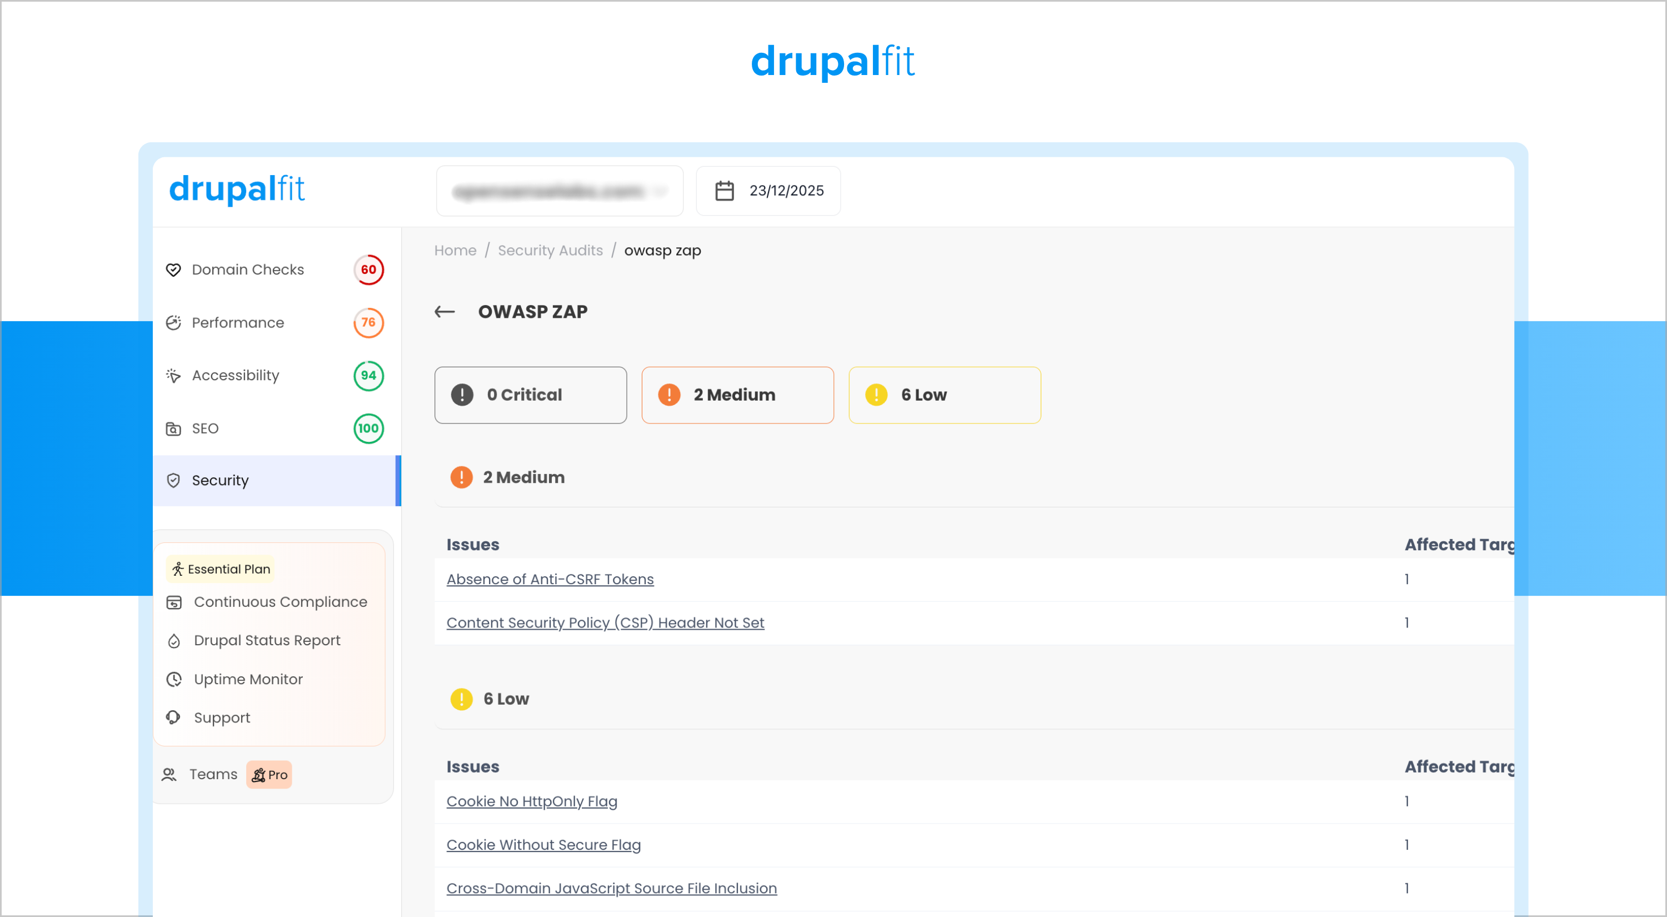1667x917 pixels.
Task: Open Support menu item
Action: pos(208,717)
